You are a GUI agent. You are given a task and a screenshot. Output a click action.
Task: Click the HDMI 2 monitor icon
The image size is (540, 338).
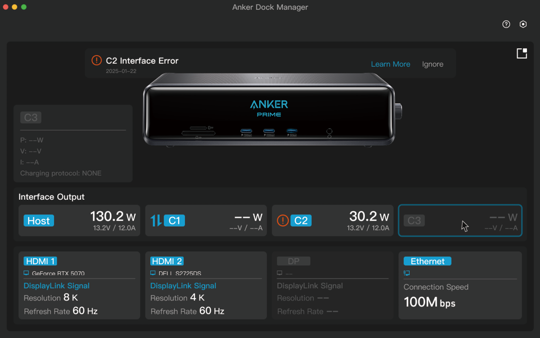pyautogui.click(x=153, y=273)
